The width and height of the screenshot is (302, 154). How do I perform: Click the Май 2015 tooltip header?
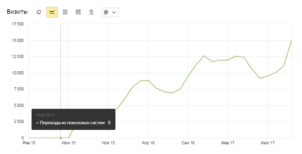45,115
